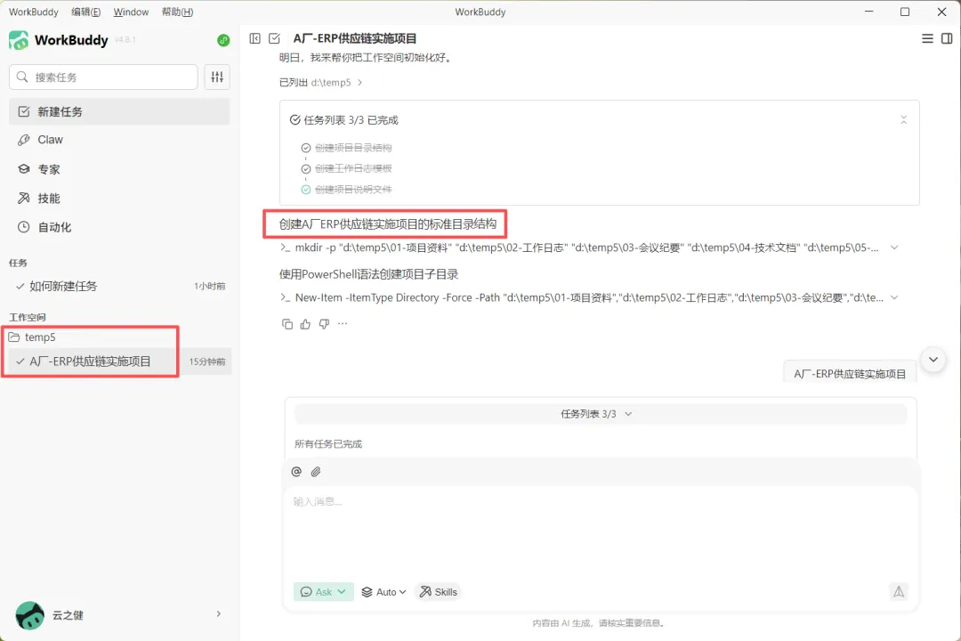Open the 帮助(H) menu

pos(177,12)
